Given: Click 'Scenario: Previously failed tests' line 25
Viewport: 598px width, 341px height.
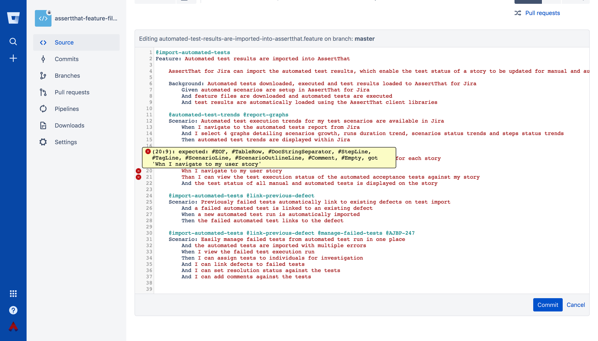Looking at the screenshot, I should coord(310,202).
